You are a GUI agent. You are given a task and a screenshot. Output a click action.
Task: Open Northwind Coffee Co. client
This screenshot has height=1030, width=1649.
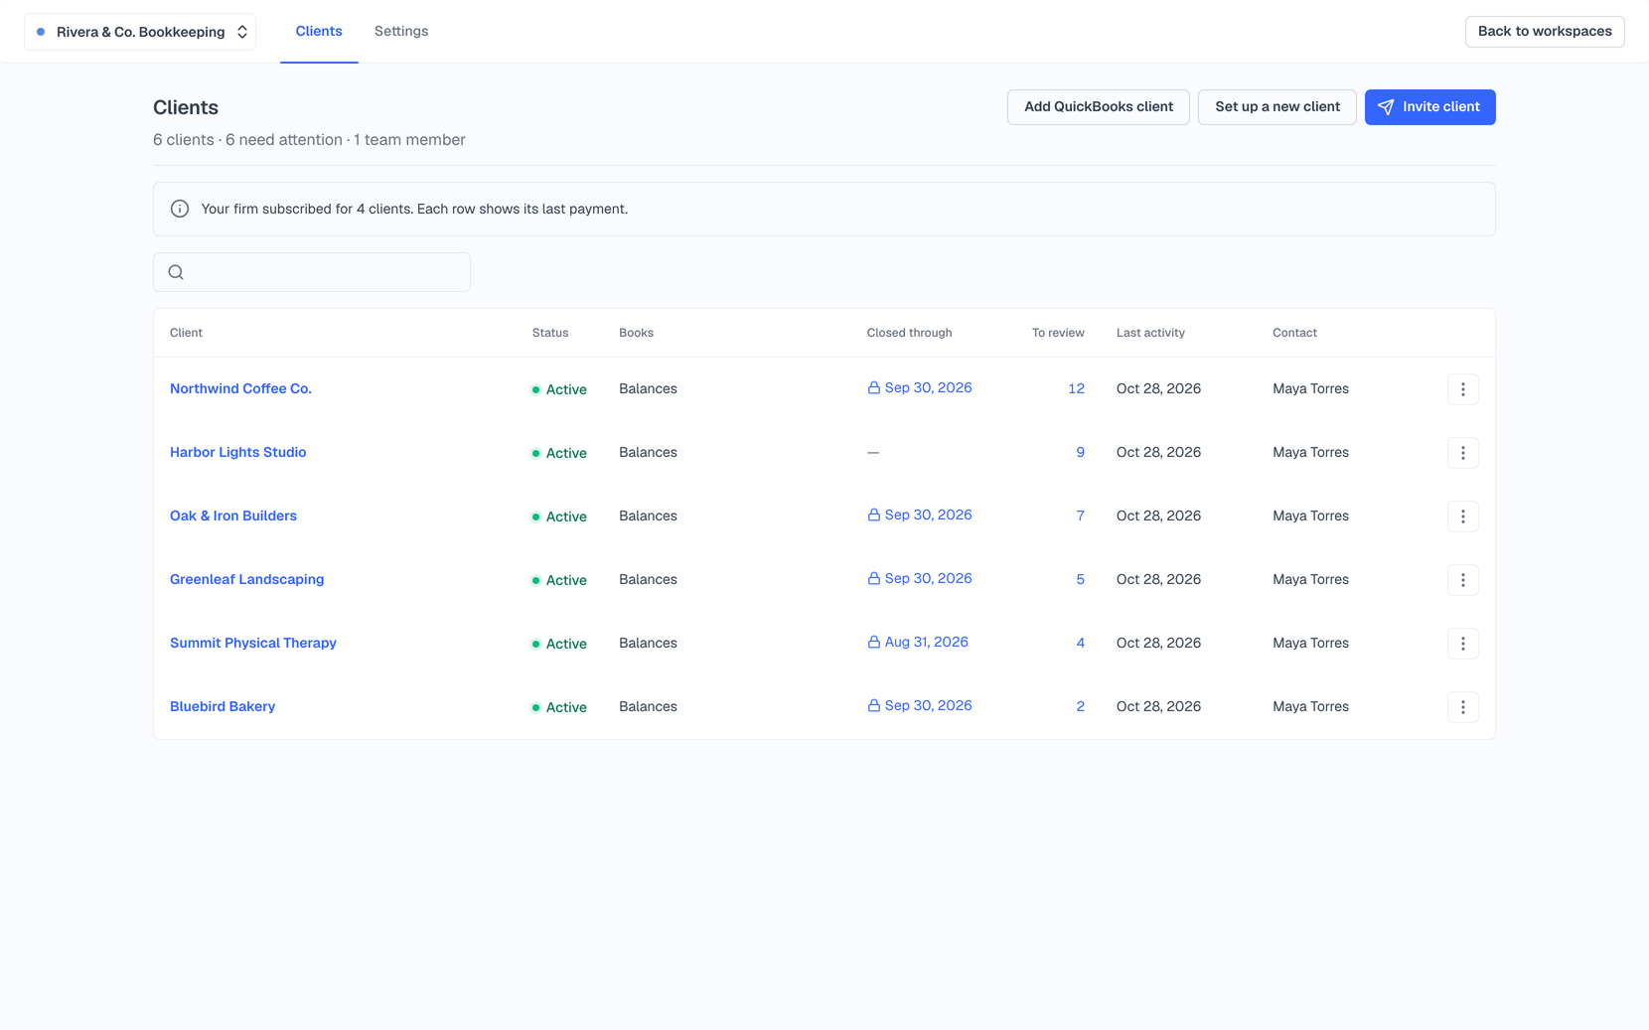(240, 388)
